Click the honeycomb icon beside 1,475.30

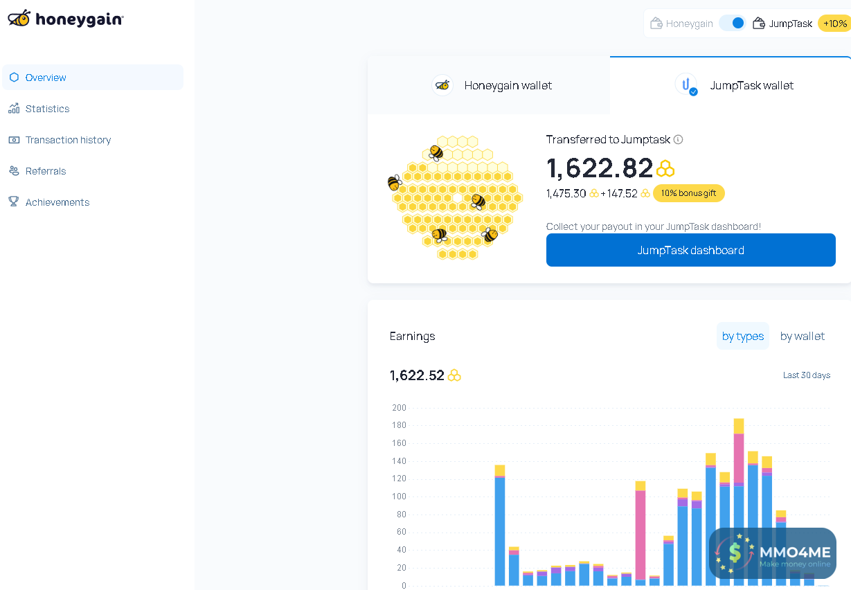click(x=594, y=193)
